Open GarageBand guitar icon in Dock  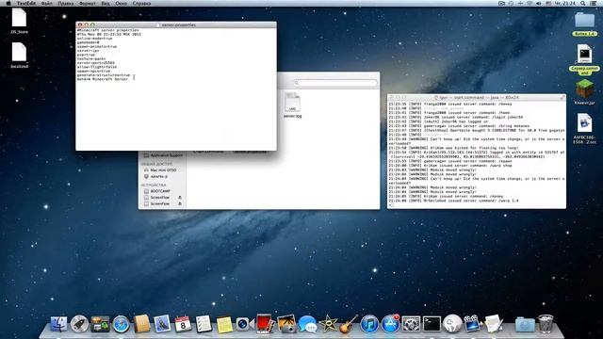(x=349, y=324)
